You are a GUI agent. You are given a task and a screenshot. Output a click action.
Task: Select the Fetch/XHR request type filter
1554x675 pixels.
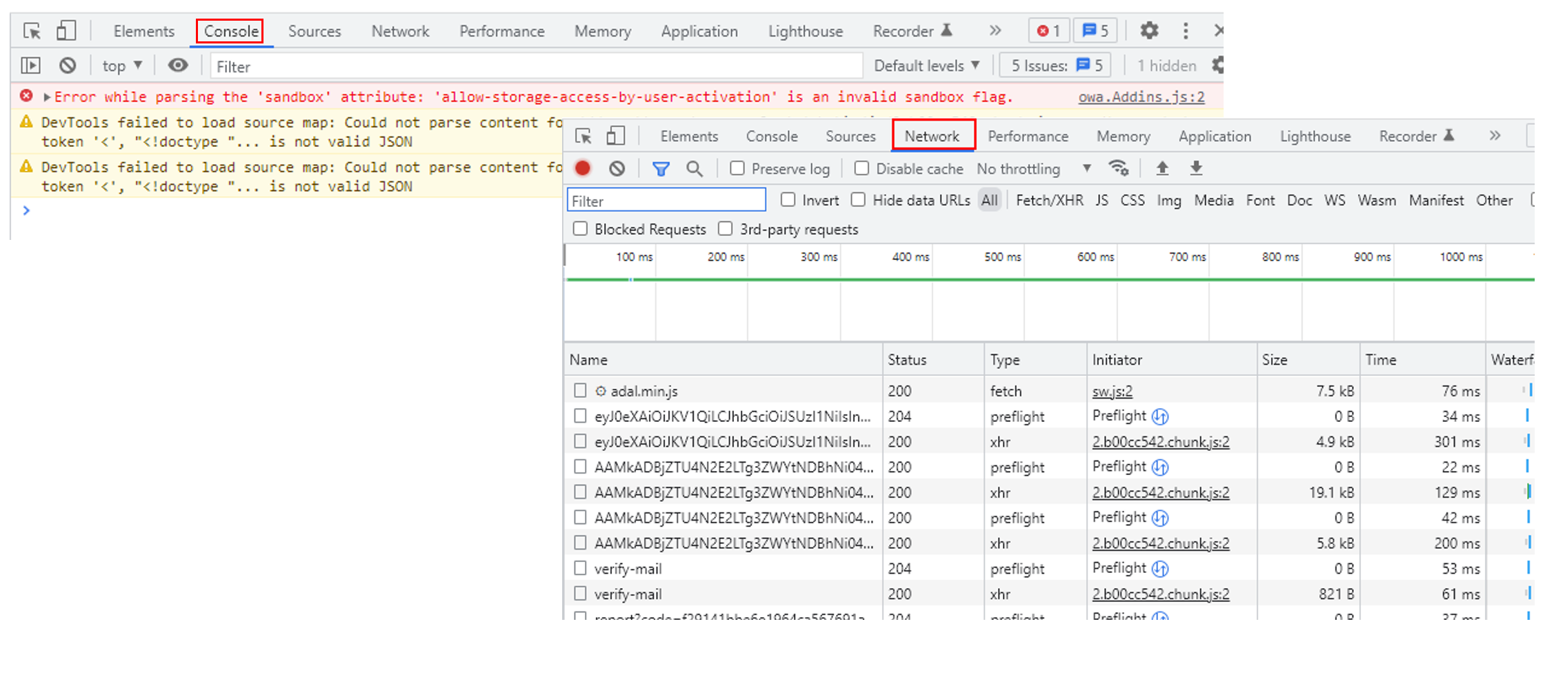(x=1049, y=201)
